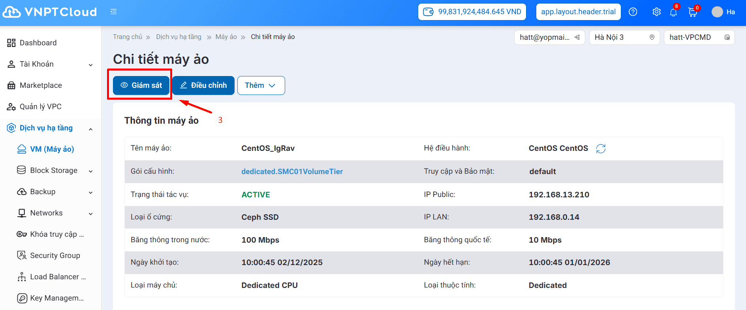The width and height of the screenshot is (746, 310).
Task: Open the hatt-VPCMD project selector
Action: pos(699,37)
